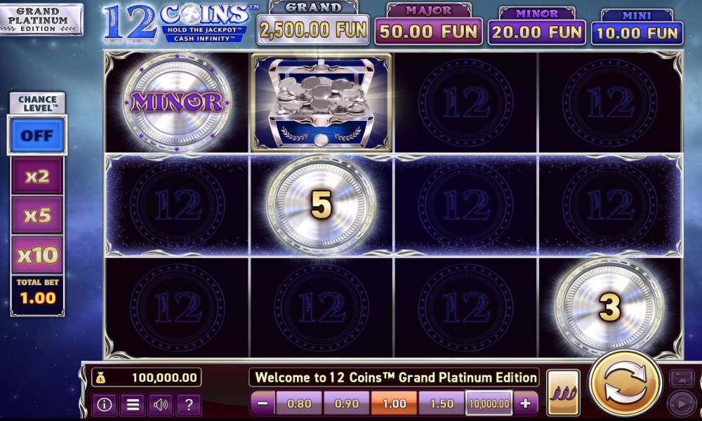
Task: Open the info paytable icon
Action: 105,404
